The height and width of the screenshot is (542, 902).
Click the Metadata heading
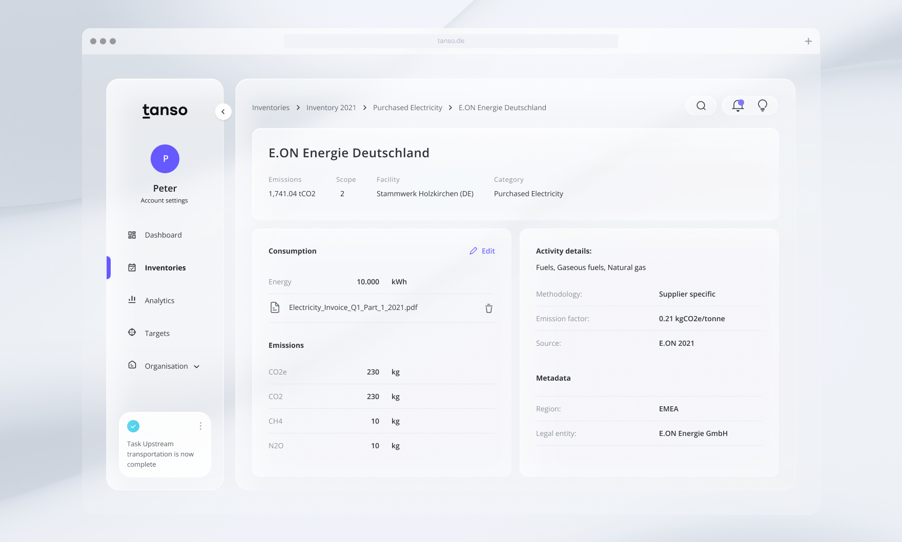coord(553,378)
